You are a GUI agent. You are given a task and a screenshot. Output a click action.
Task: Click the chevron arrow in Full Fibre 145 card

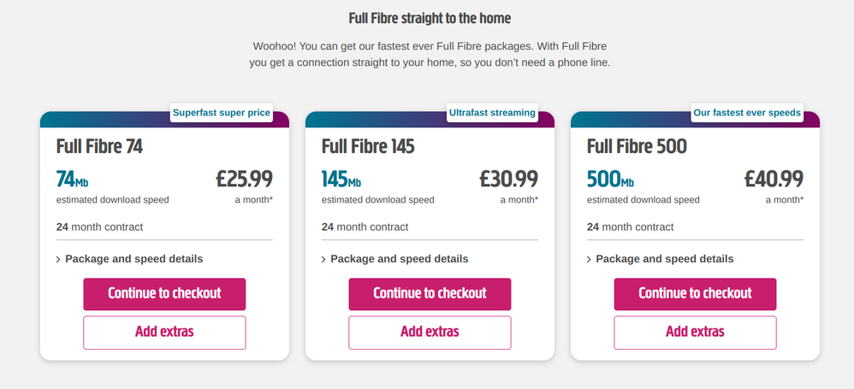tap(323, 259)
